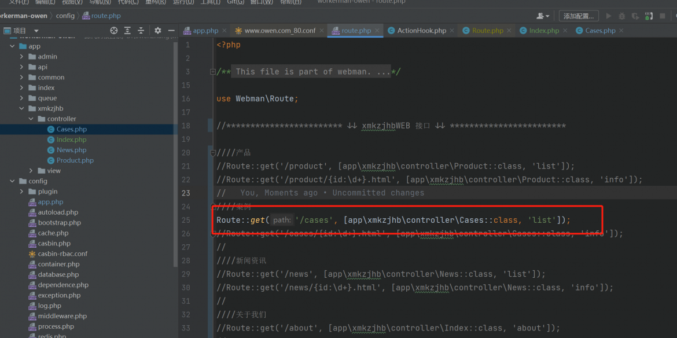Screen dimensions: 677x338
Task: Collapse the xmkzjhb folder in tree
Action: click(x=21, y=108)
